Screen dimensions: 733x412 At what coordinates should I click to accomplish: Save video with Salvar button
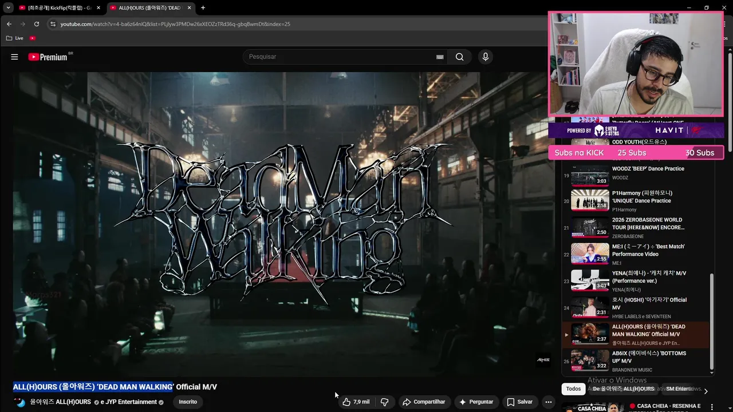(x=520, y=402)
